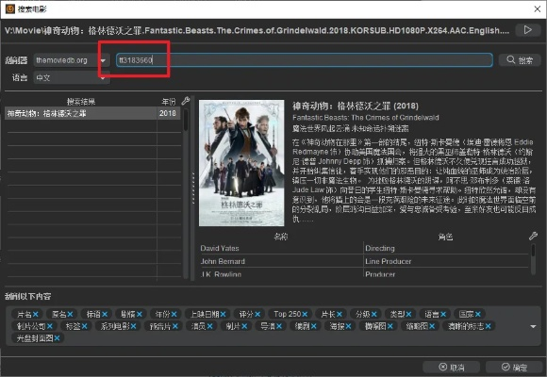547x377 pixels.
Task: Play the movie file with the top-right button
Action: [528, 30]
